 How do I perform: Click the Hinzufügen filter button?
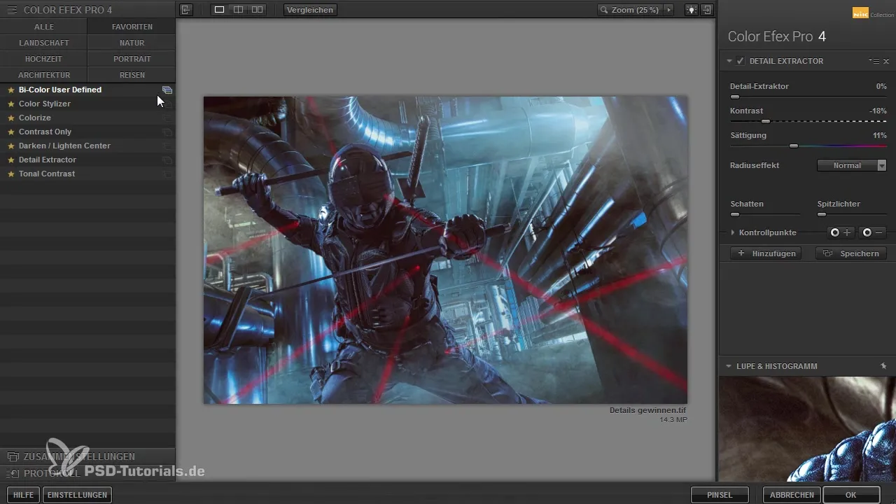[766, 253]
